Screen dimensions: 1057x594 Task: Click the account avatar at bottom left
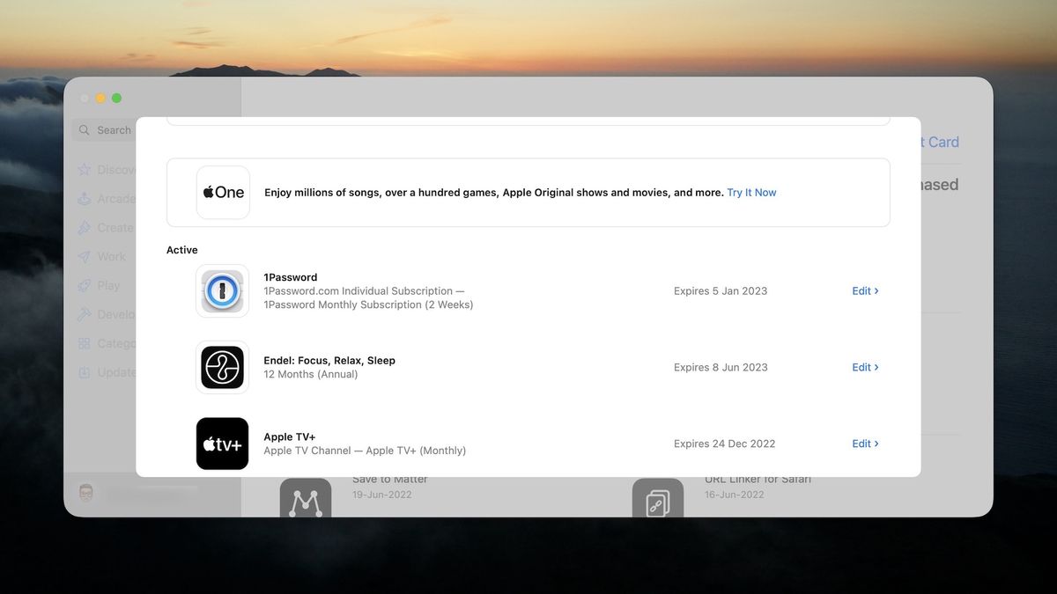click(85, 492)
